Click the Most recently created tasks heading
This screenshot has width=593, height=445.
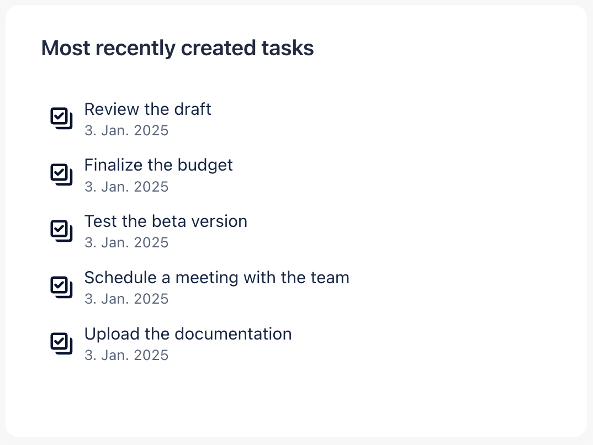coord(177,48)
